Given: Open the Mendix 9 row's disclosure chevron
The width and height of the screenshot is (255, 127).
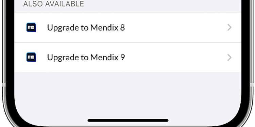Looking at the screenshot, I should (229, 57).
